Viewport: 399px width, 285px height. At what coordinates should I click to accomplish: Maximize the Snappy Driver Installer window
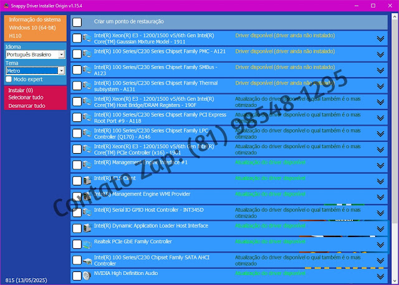(373, 6)
